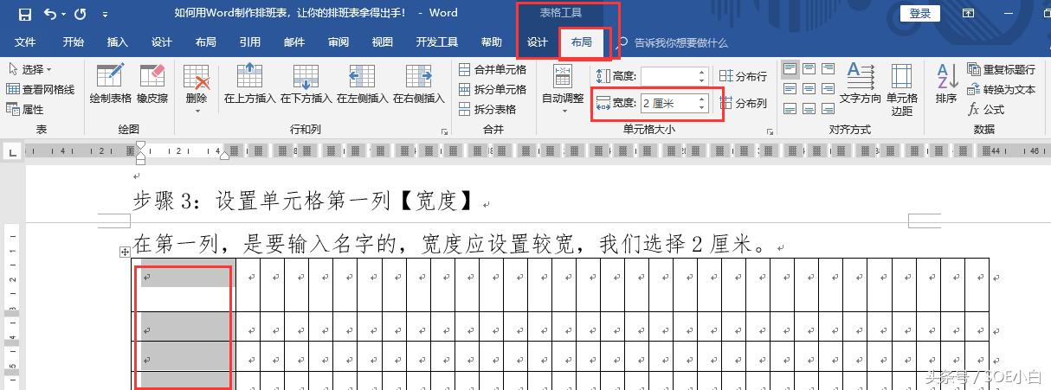The height and width of the screenshot is (390, 1051).
Task: Click 拆分单元格 split cells
Action: [x=492, y=89]
